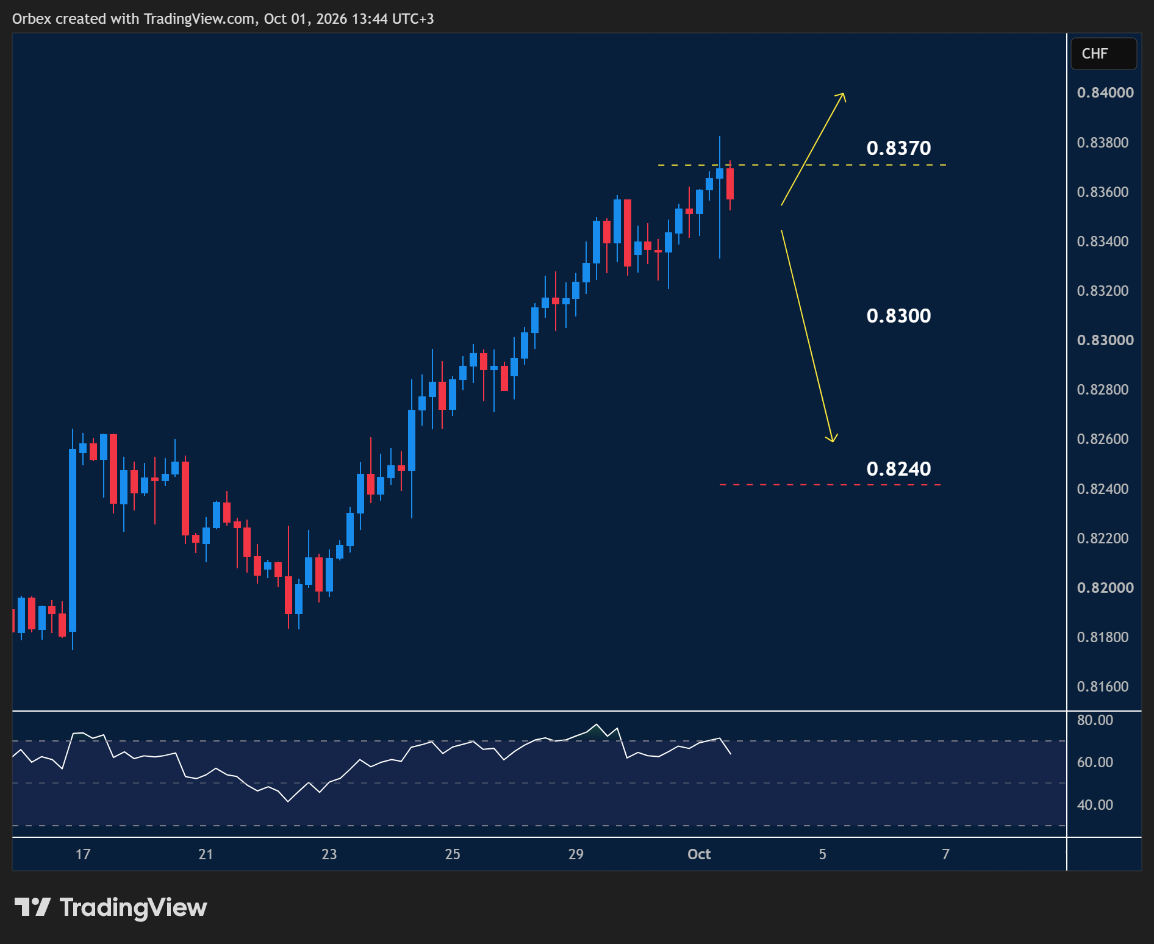The image size is (1154, 944).
Task: Click date label 25 on time axis
Action: tap(453, 854)
